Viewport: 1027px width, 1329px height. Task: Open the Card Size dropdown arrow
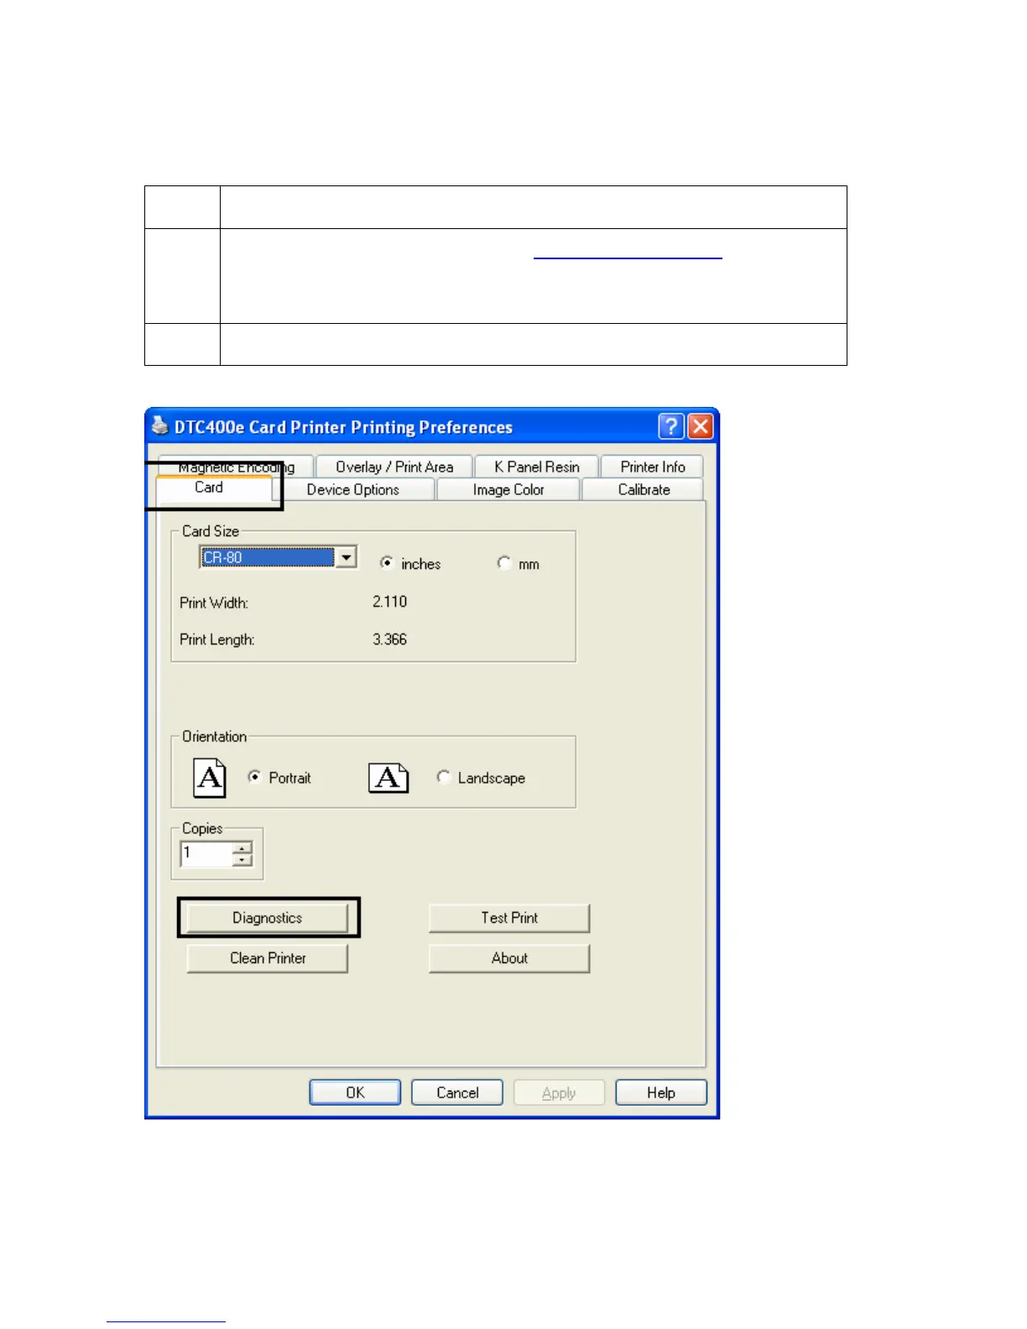click(347, 557)
